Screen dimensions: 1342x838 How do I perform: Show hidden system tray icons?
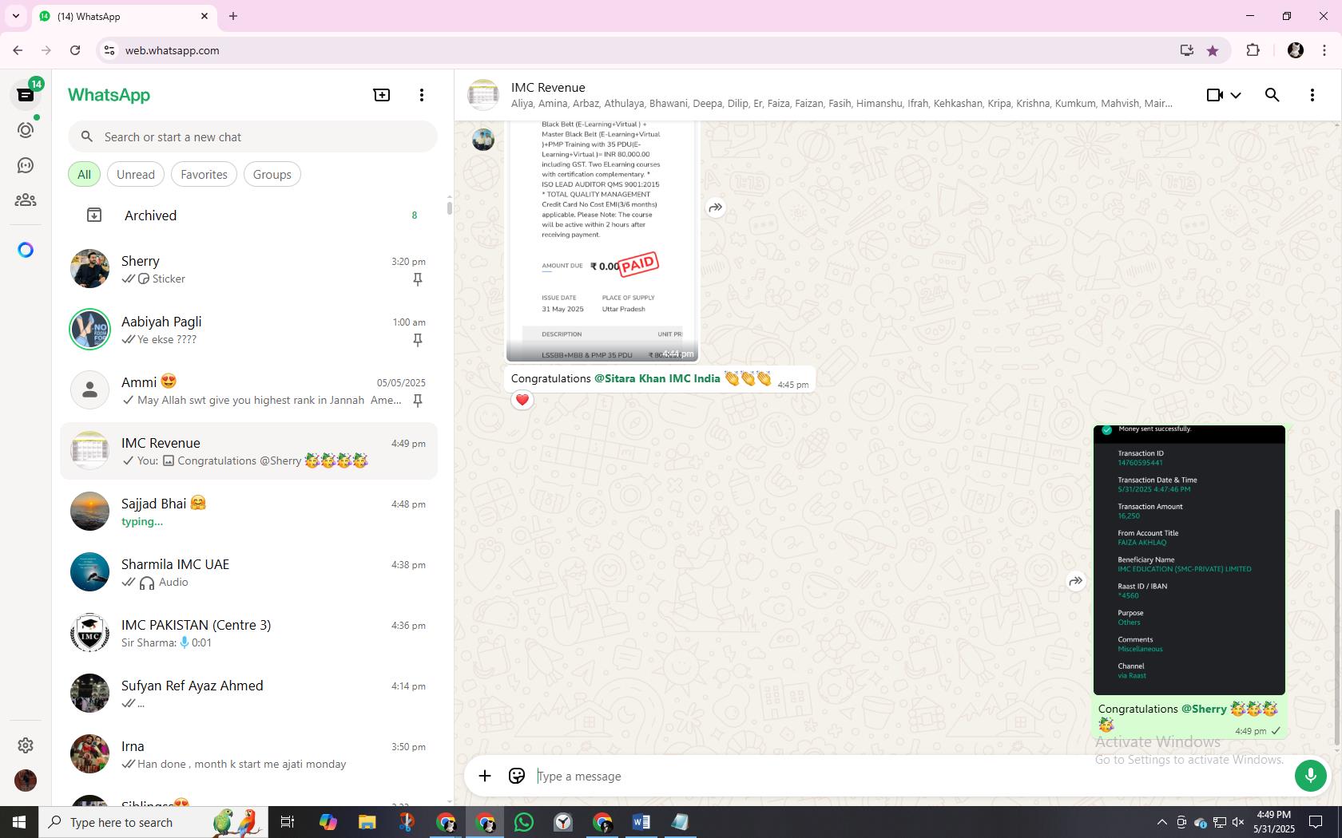[1161, 822]
